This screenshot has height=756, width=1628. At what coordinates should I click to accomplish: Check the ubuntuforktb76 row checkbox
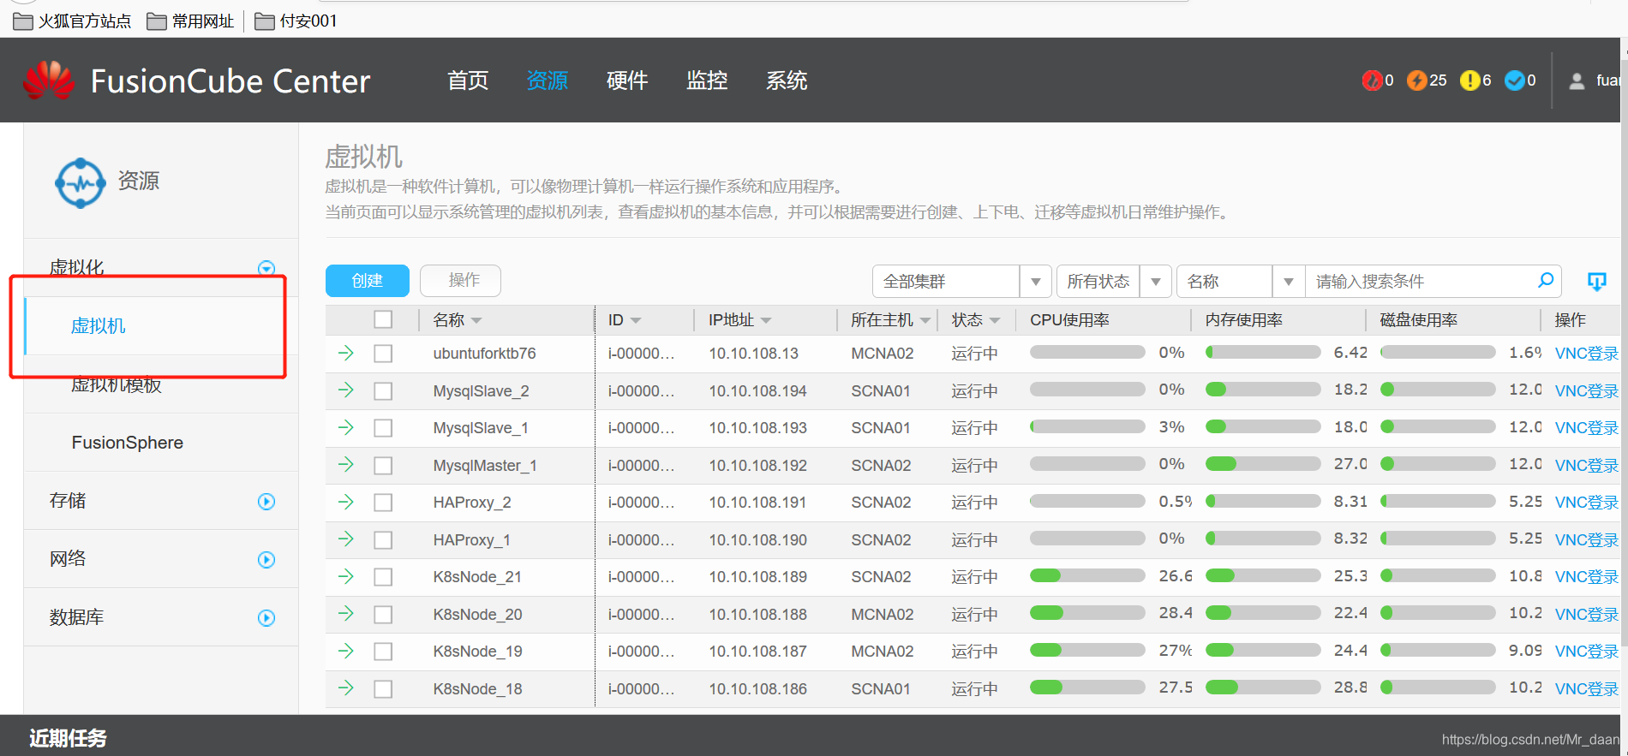pos(383,354)
